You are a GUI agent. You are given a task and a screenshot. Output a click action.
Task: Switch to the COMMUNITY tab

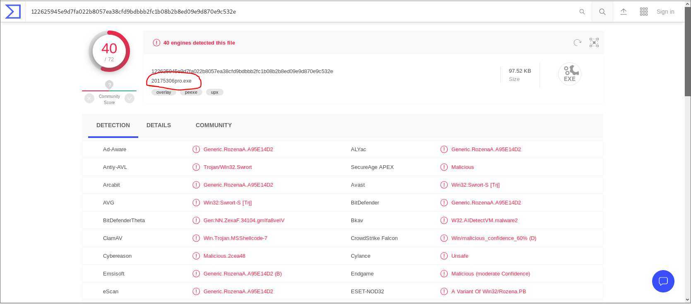click(x=214, y=125)
